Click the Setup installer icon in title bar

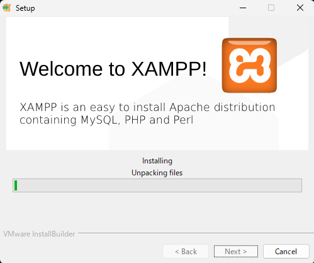click(x=7, y=8)
